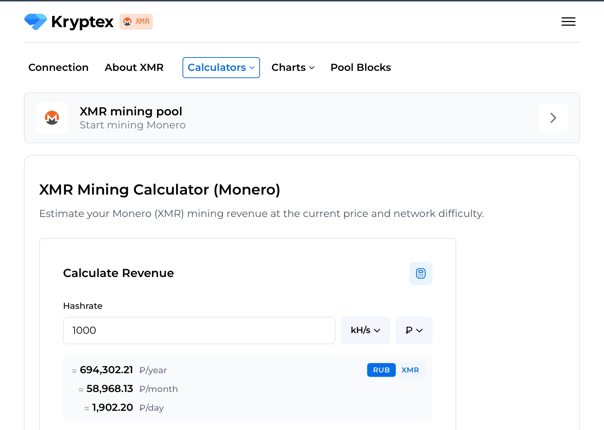This screenshot has height=430, width=604.
Task: Open the Calculators dropdown
Action: (221, 68)
